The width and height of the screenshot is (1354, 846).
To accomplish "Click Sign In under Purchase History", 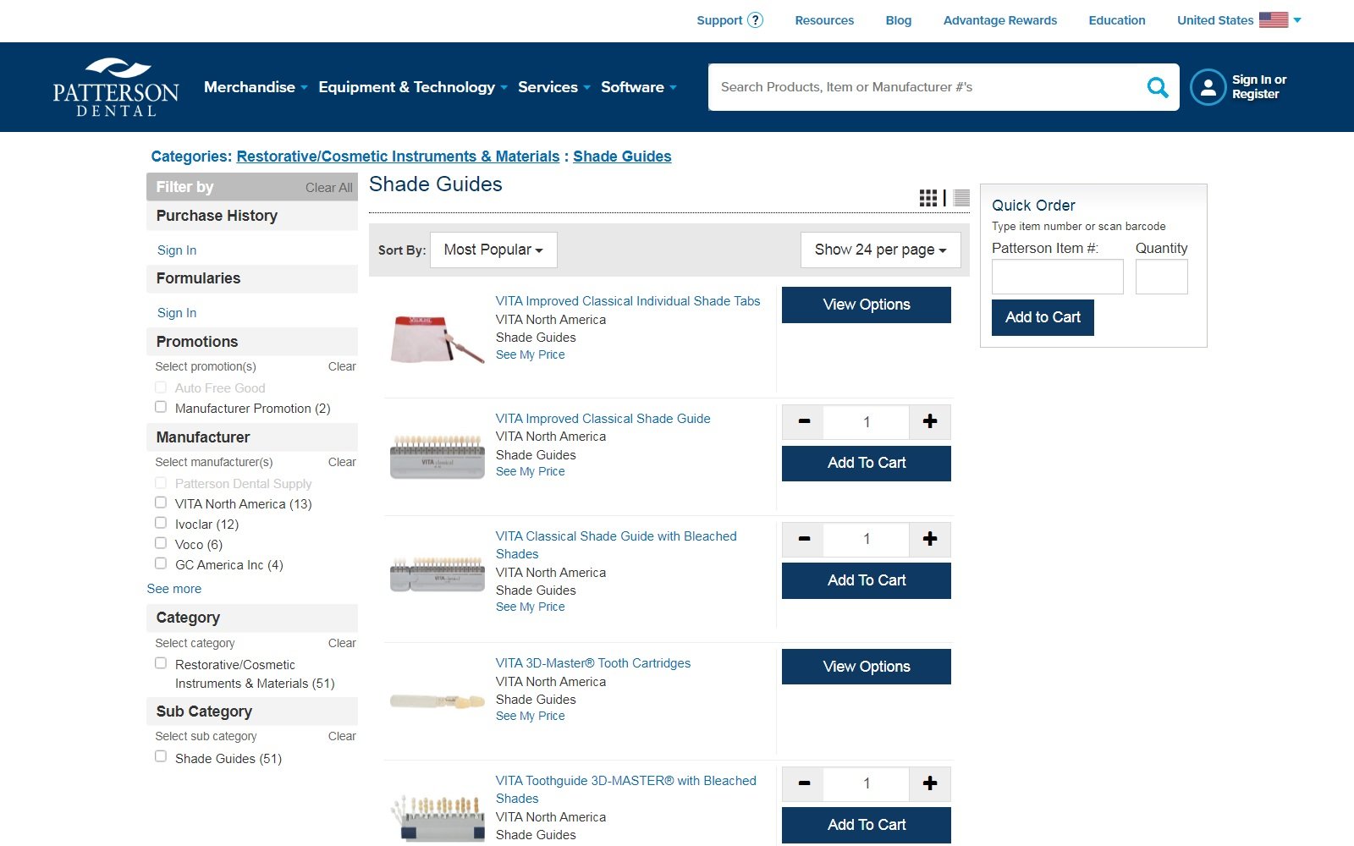I will [x=177, y=250].
